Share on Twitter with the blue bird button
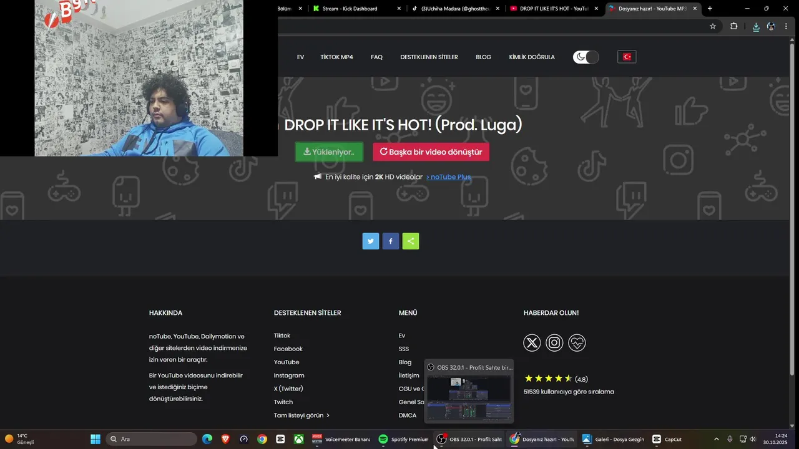Screen dimensions: 799x449 [x=371, y=241]
